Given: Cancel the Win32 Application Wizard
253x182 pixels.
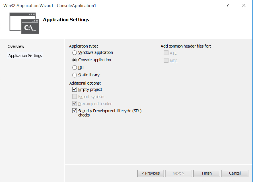Looking at the screenshot, I should point(235,173).
